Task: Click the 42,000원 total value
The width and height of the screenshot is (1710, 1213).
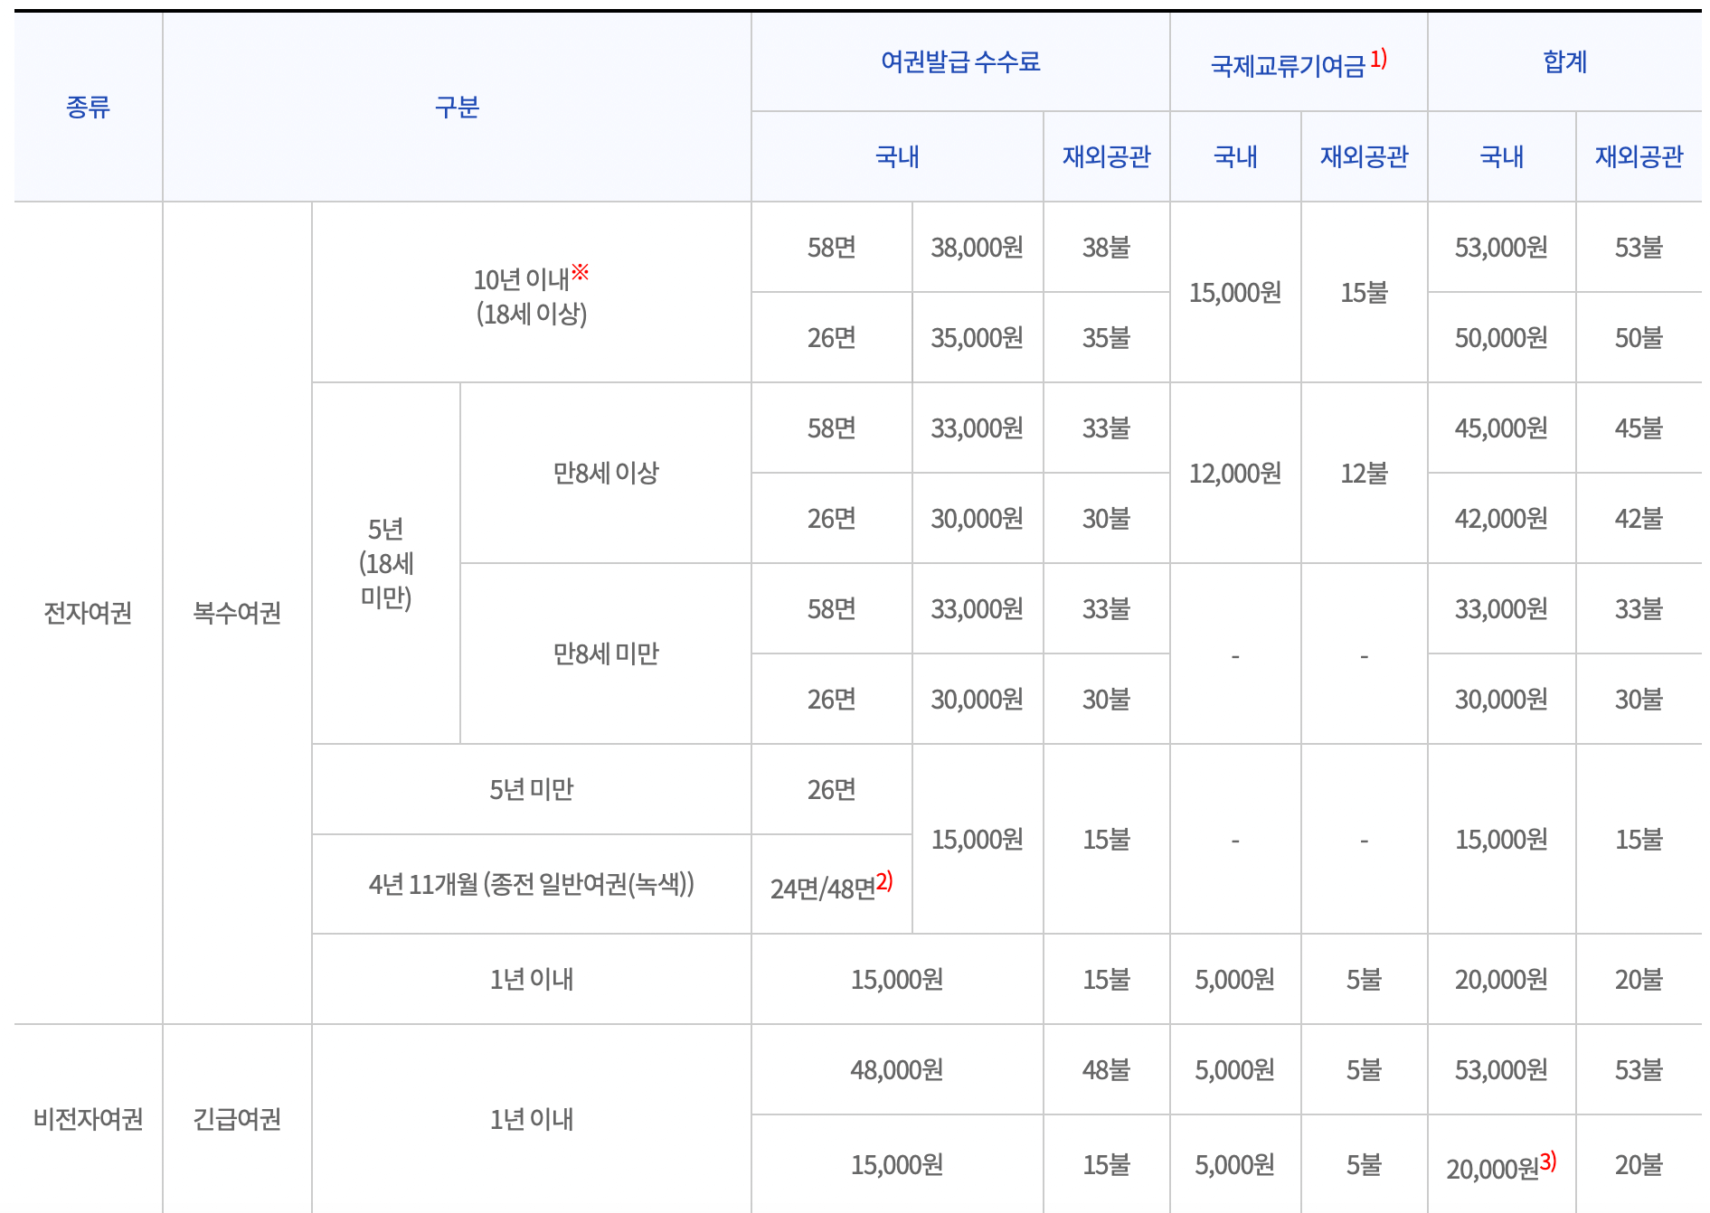Action: [x=1501, y=518]
